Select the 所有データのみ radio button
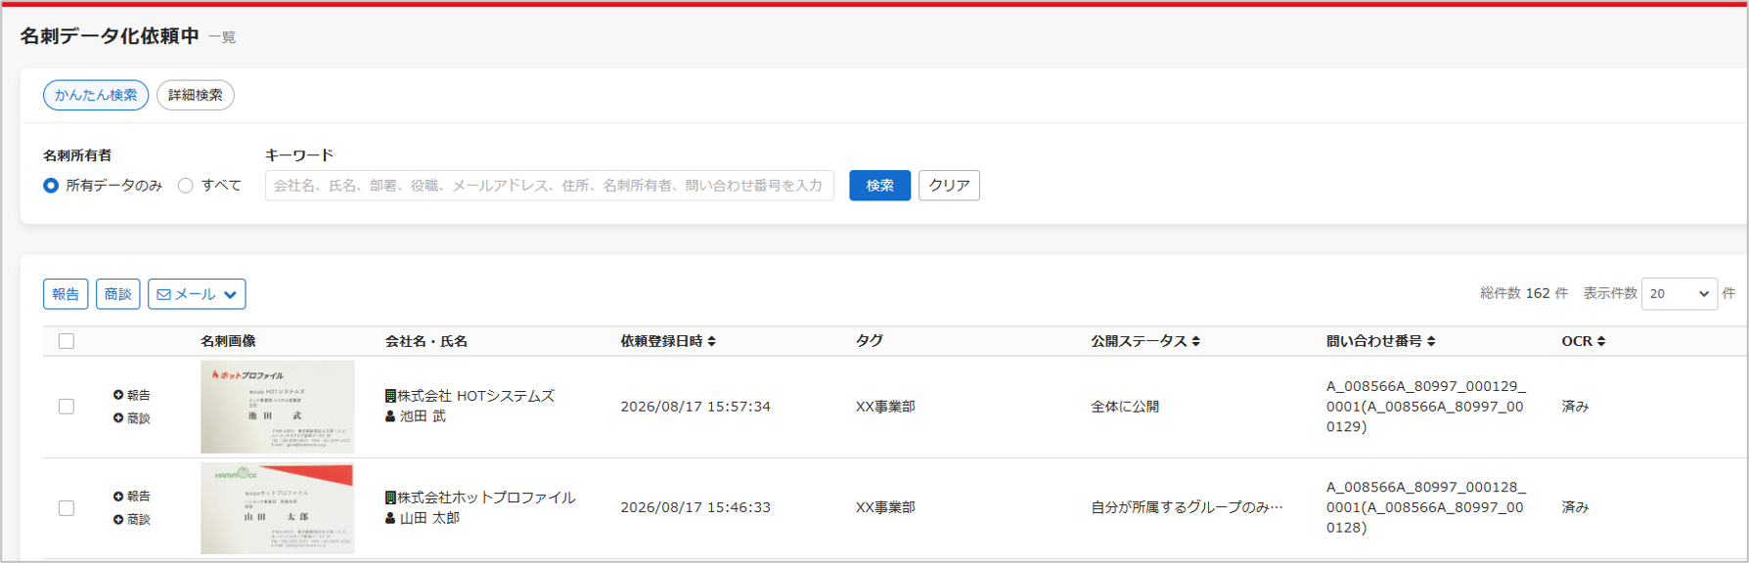This screenshot has height=563, width=1749. [51, 186]
